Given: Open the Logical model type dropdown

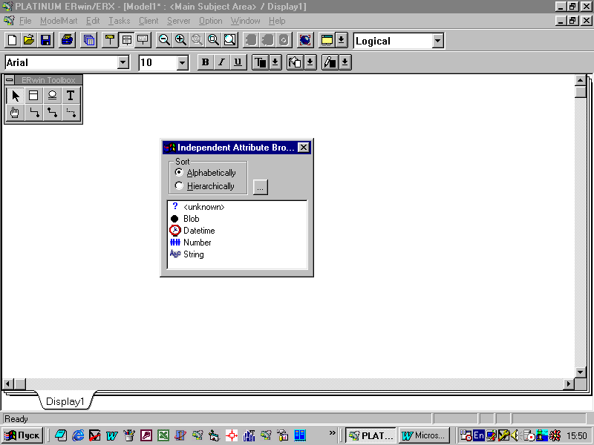Looking at the screenshot, I should [x=437, y=41].
